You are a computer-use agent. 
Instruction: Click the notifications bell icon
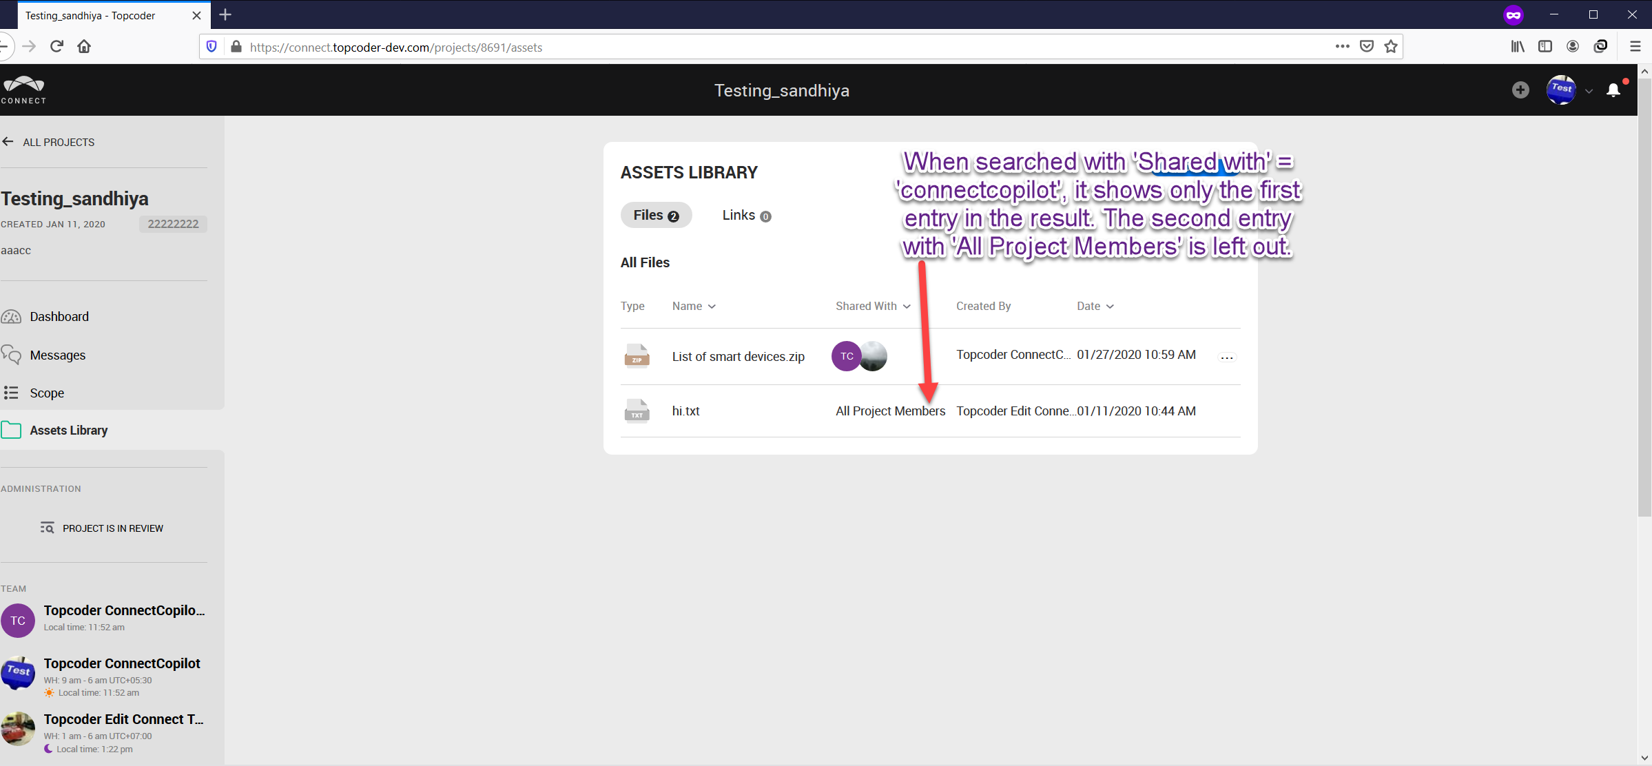click(x=1613, y=90)
